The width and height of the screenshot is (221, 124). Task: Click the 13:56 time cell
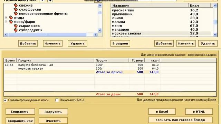(9, 65)
